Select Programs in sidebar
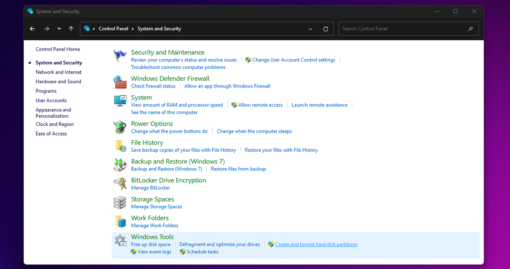The height and width of the screenshot is (269, 510). pos(46,91)
